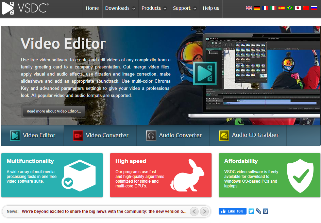321x223 pixels.
Task: Go to the Home menu item
Action: click(x=92, y=8)
